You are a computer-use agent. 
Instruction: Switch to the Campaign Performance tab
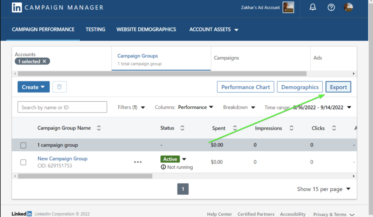click(x=43, y=29)
